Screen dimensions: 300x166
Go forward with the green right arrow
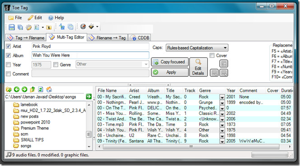pos(24,89)
